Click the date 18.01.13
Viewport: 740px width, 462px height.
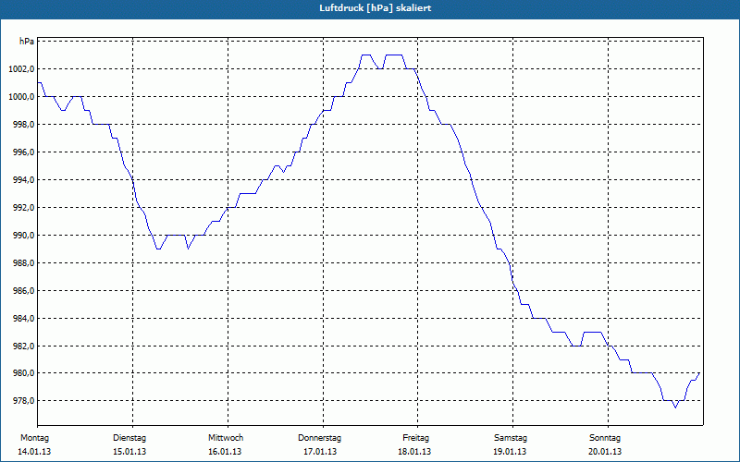tap(414, 452)
